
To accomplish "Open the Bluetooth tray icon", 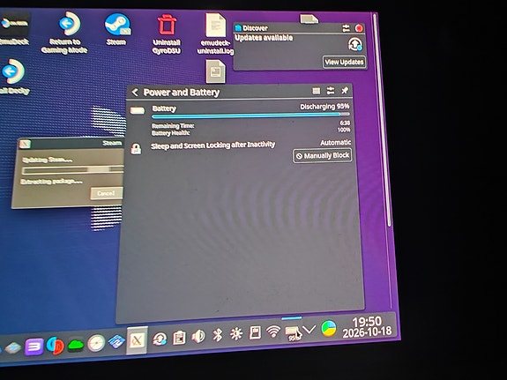I will (x=218, y=335).
